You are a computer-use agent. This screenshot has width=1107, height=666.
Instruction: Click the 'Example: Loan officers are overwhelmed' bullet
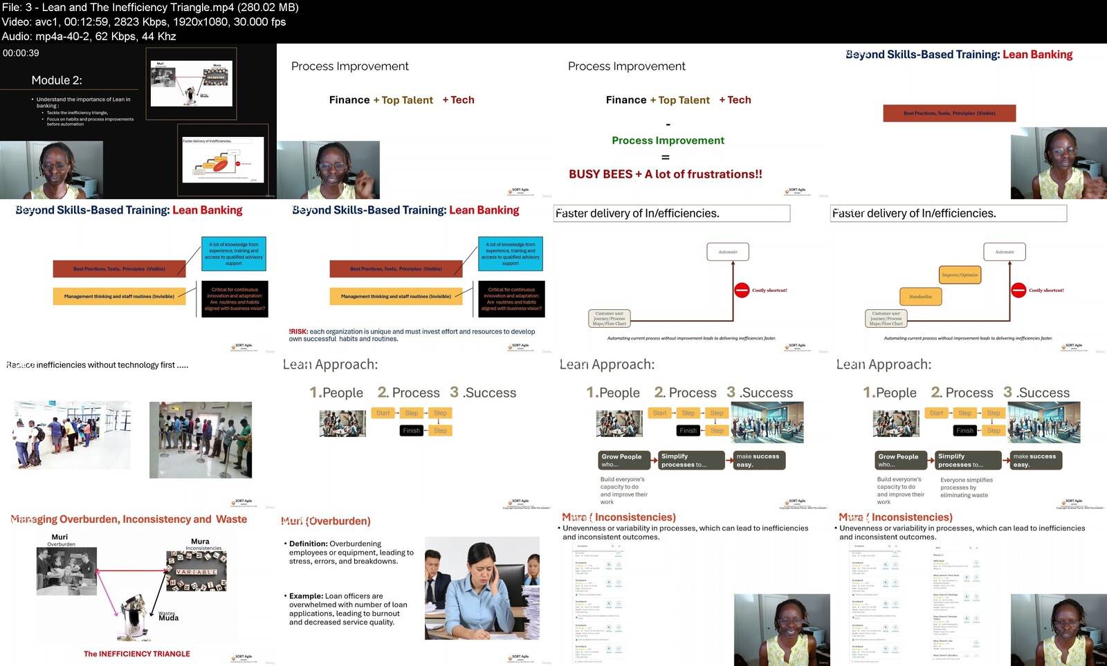[347, 609]
